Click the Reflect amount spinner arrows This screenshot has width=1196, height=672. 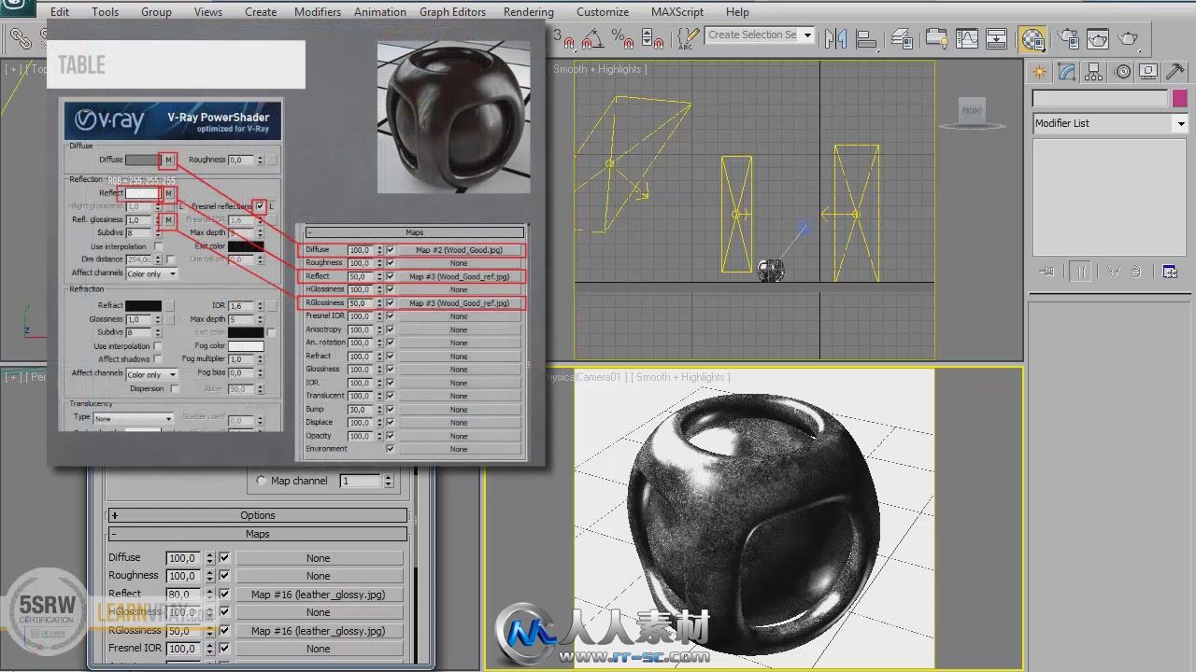[x=209, y=595]
